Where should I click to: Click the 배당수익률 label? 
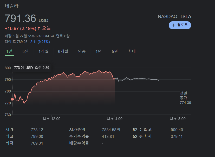pos(79,143)
